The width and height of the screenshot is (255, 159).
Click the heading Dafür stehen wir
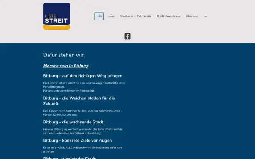click(63, 55)
